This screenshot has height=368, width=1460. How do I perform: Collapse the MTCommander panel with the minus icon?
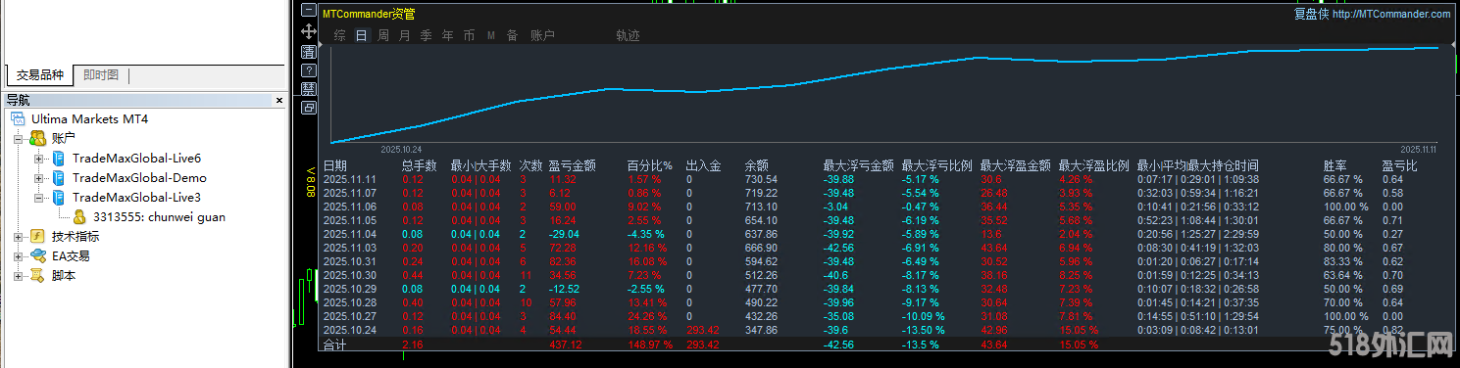pyautogui.click(x=308, y=11)
